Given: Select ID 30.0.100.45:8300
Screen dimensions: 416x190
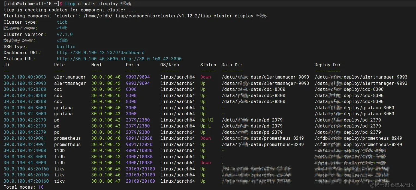Looking at the screenshot, I should point(25,89).
